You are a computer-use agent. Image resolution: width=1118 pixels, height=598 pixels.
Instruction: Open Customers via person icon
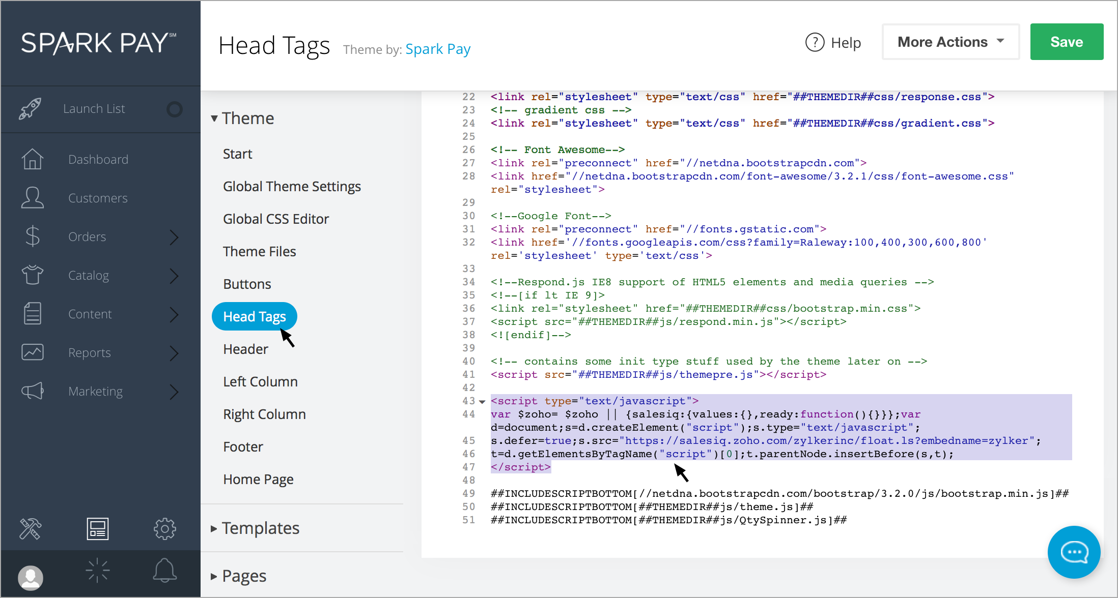(32, 198)
